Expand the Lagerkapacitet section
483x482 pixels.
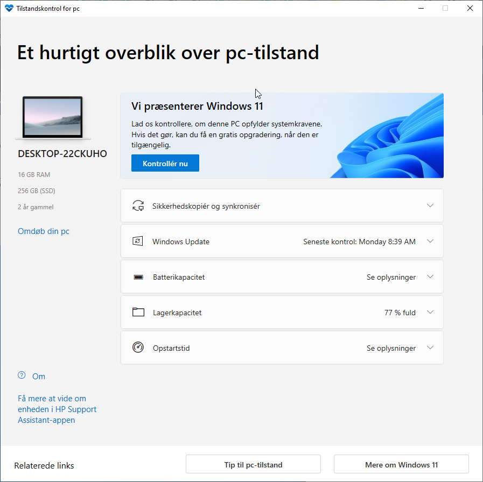tap(430, 312)
